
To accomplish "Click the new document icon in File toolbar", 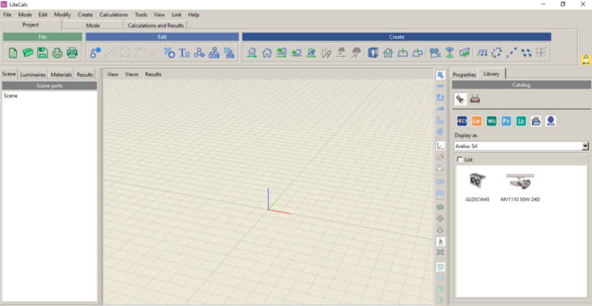I will pyautogui.click(x=13, y=53).
